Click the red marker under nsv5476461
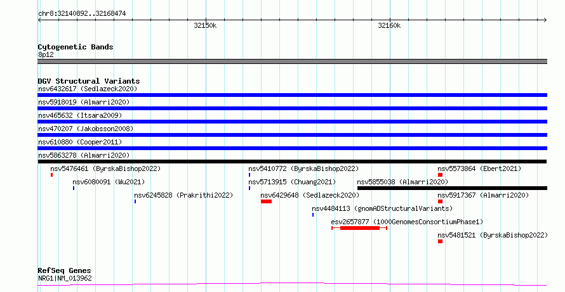 (52, 175)
